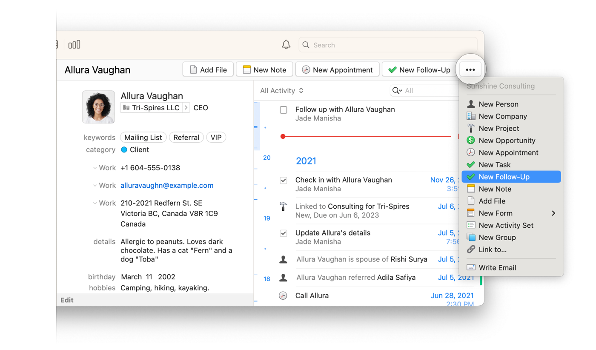Screen dimensions: 596x350
Task: Select New Activity Set menu entry
Action: click(511, 225)
